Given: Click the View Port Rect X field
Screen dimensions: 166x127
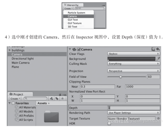Looking at the screenshot, I should coord(97,97).
